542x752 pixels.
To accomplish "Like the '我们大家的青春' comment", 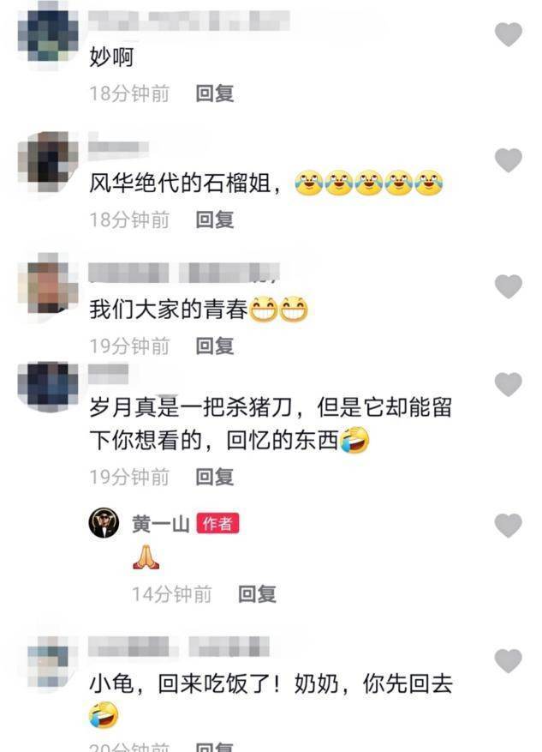I will pyautogui.click(x=508, y=286).
